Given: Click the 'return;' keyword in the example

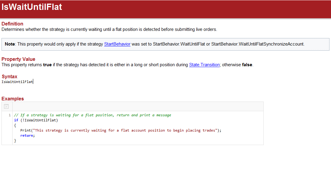Looking at the screenshot, I should coord(28,135).
